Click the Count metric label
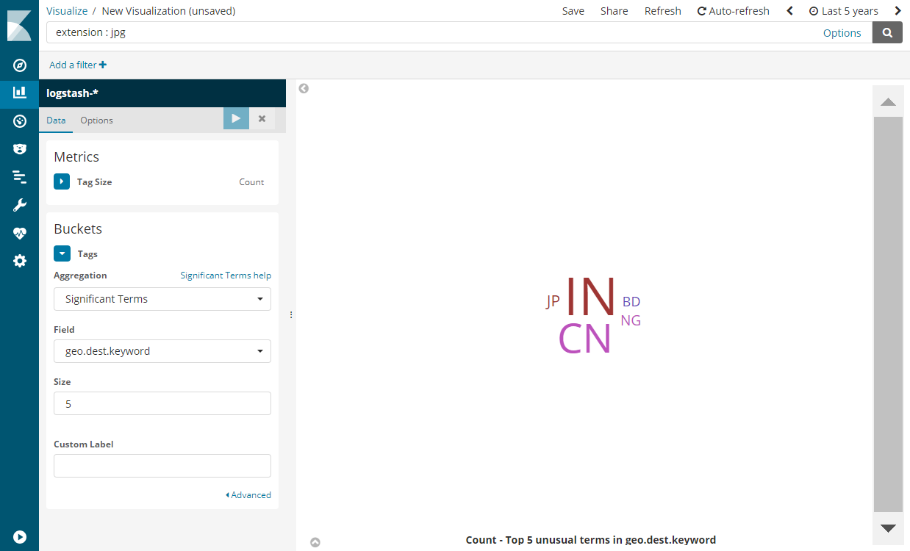This screenshot has height=551, width=910. (251, 182)
